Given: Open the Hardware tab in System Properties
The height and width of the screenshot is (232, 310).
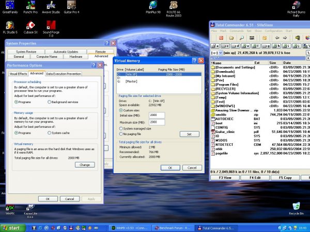Looking at the screenshot, I should tap(76, 57).
